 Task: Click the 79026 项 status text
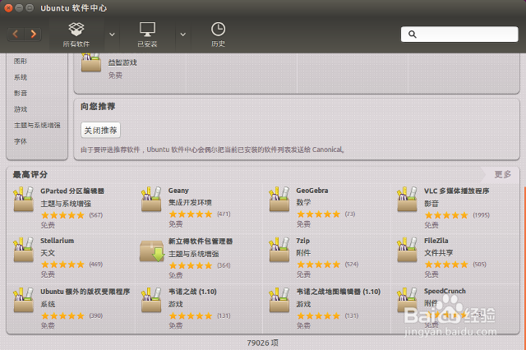[x=263, y=343]
